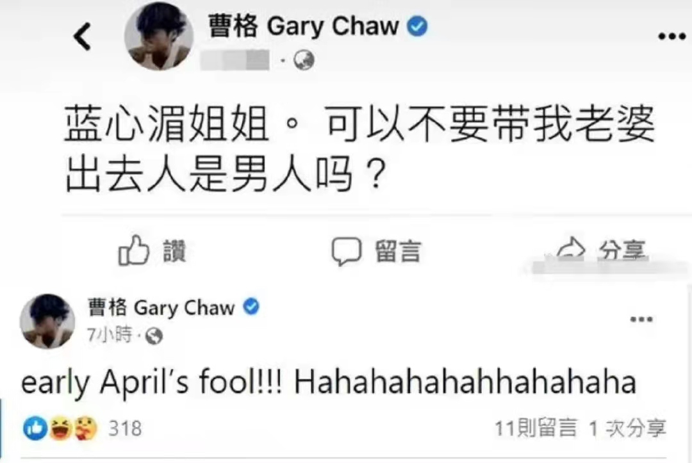
Task: View the 1 次分享 shares
Action: (x=627, y=428)
